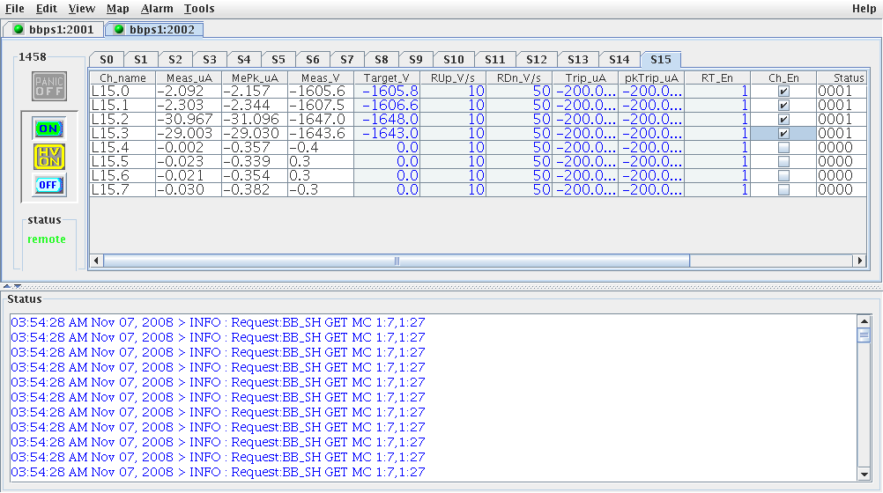This screenshot has width=883, height=493.
Task: Open the Map menu
Action: click(x=118, y=9)
